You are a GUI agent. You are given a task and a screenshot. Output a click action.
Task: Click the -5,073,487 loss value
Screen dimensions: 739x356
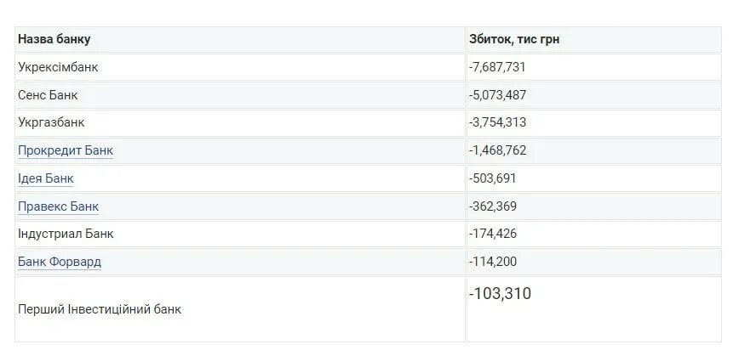pos(497,95)
